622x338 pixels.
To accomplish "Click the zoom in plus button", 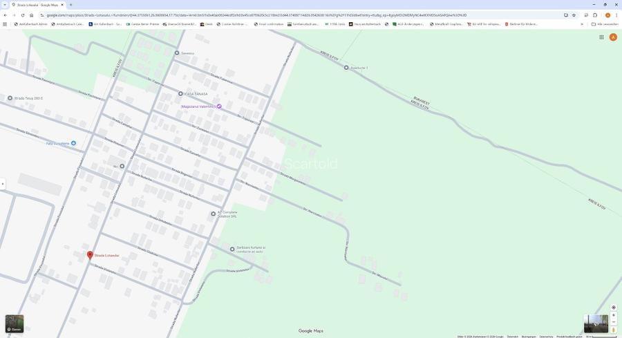I will coord(613,315).
